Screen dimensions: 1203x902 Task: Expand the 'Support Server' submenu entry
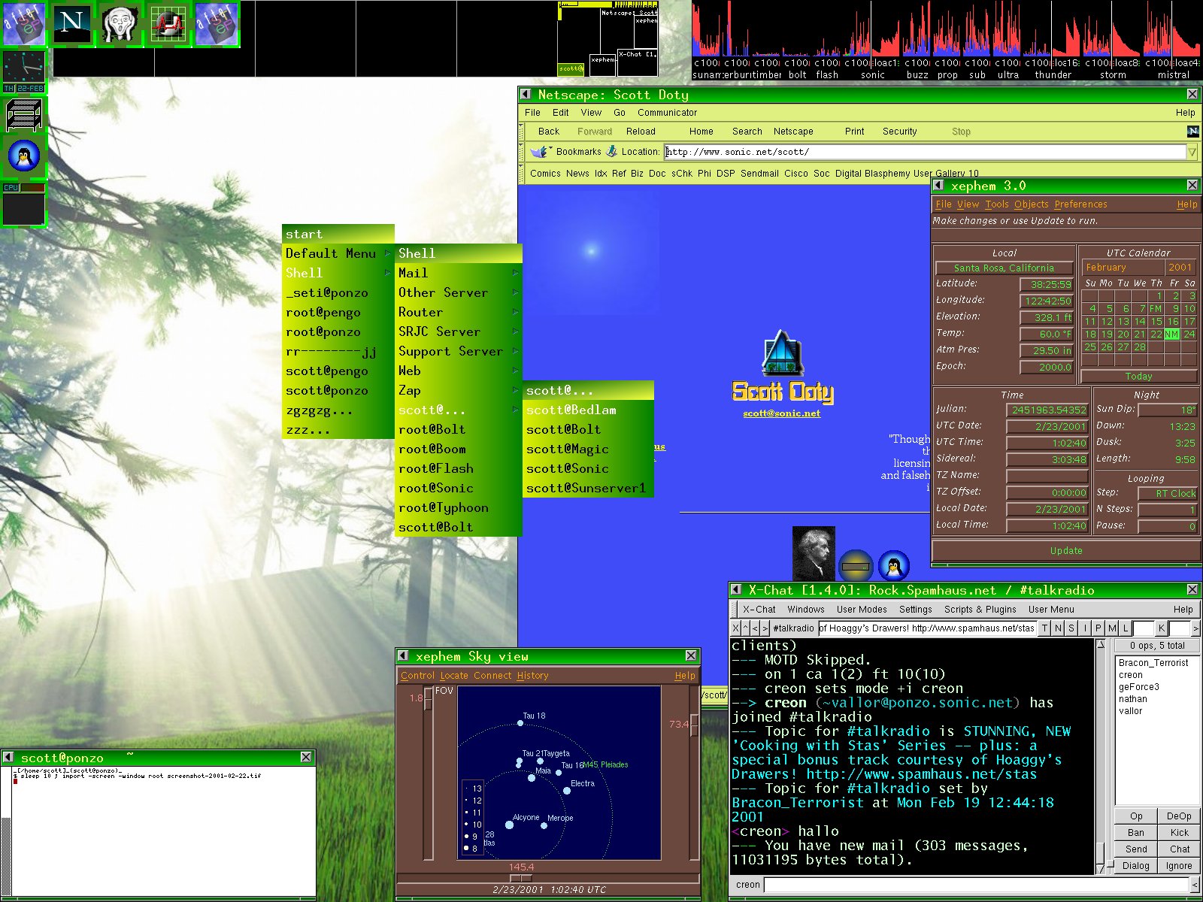pos(458,351)
